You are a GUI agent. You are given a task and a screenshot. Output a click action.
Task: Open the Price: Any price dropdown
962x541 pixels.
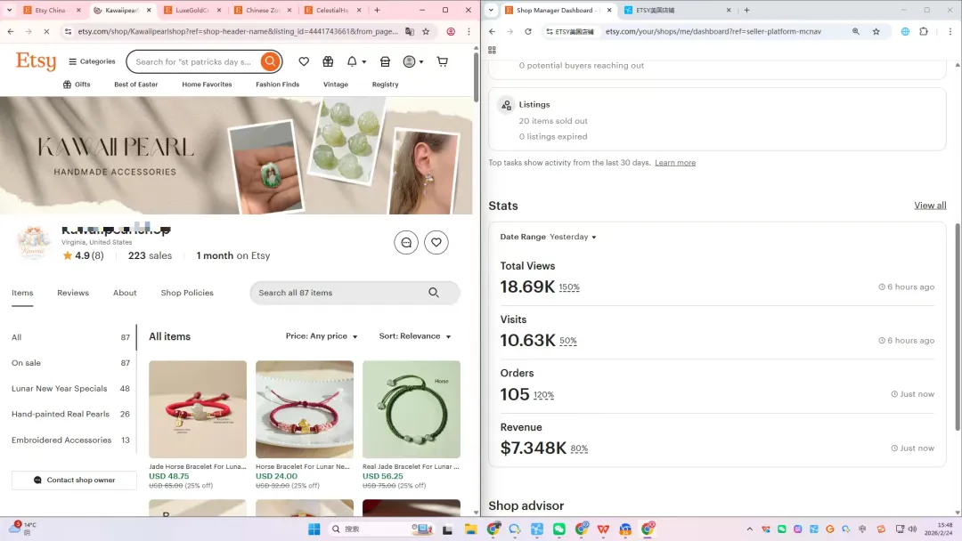pyautogui.click(x=322, y=336)
